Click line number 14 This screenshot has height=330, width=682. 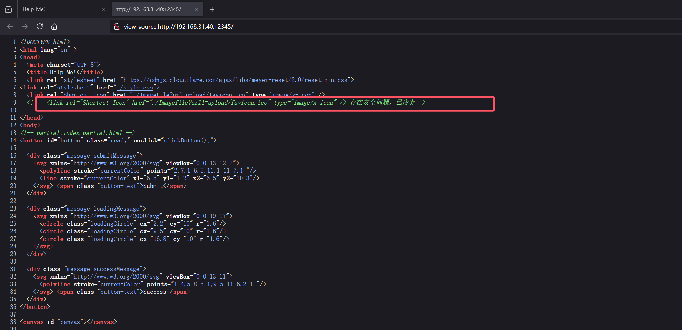[13, 140]
